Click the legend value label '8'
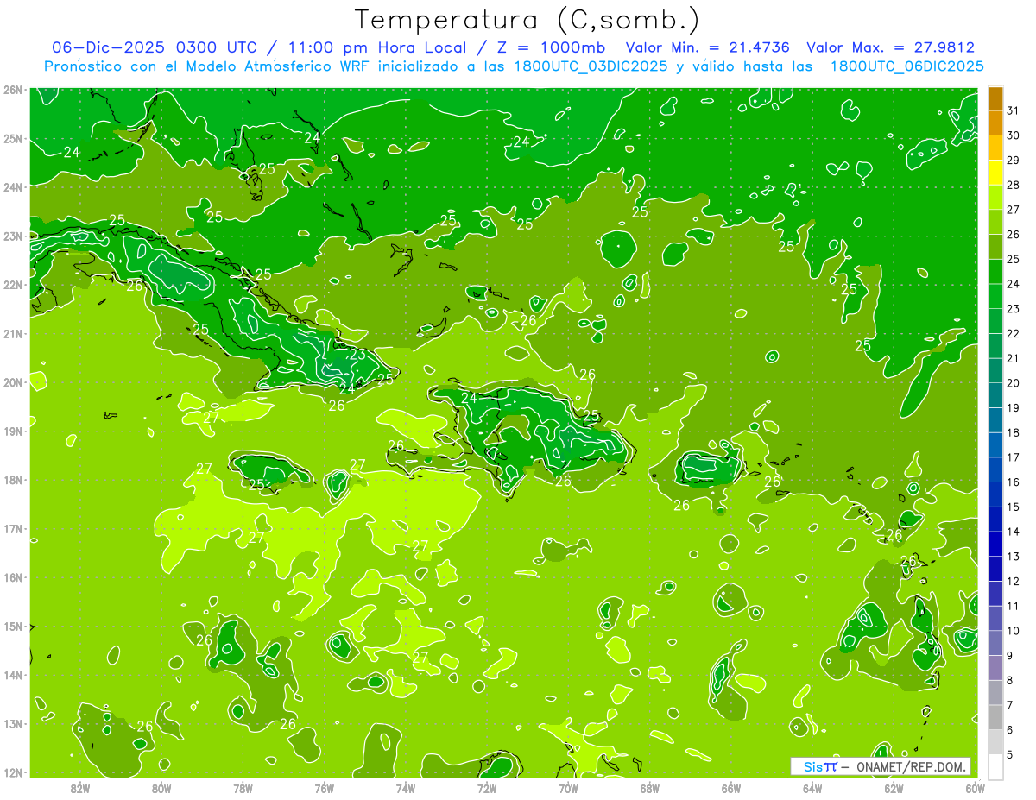This screenshot has height=800, width=1036. (x=1010, y=680)
